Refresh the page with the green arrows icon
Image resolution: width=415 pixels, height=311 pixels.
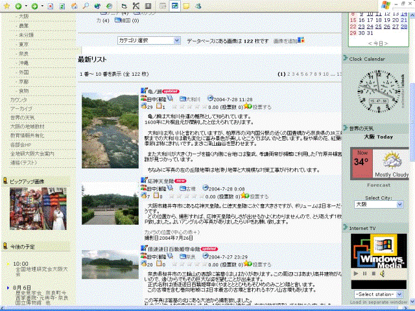62,6
